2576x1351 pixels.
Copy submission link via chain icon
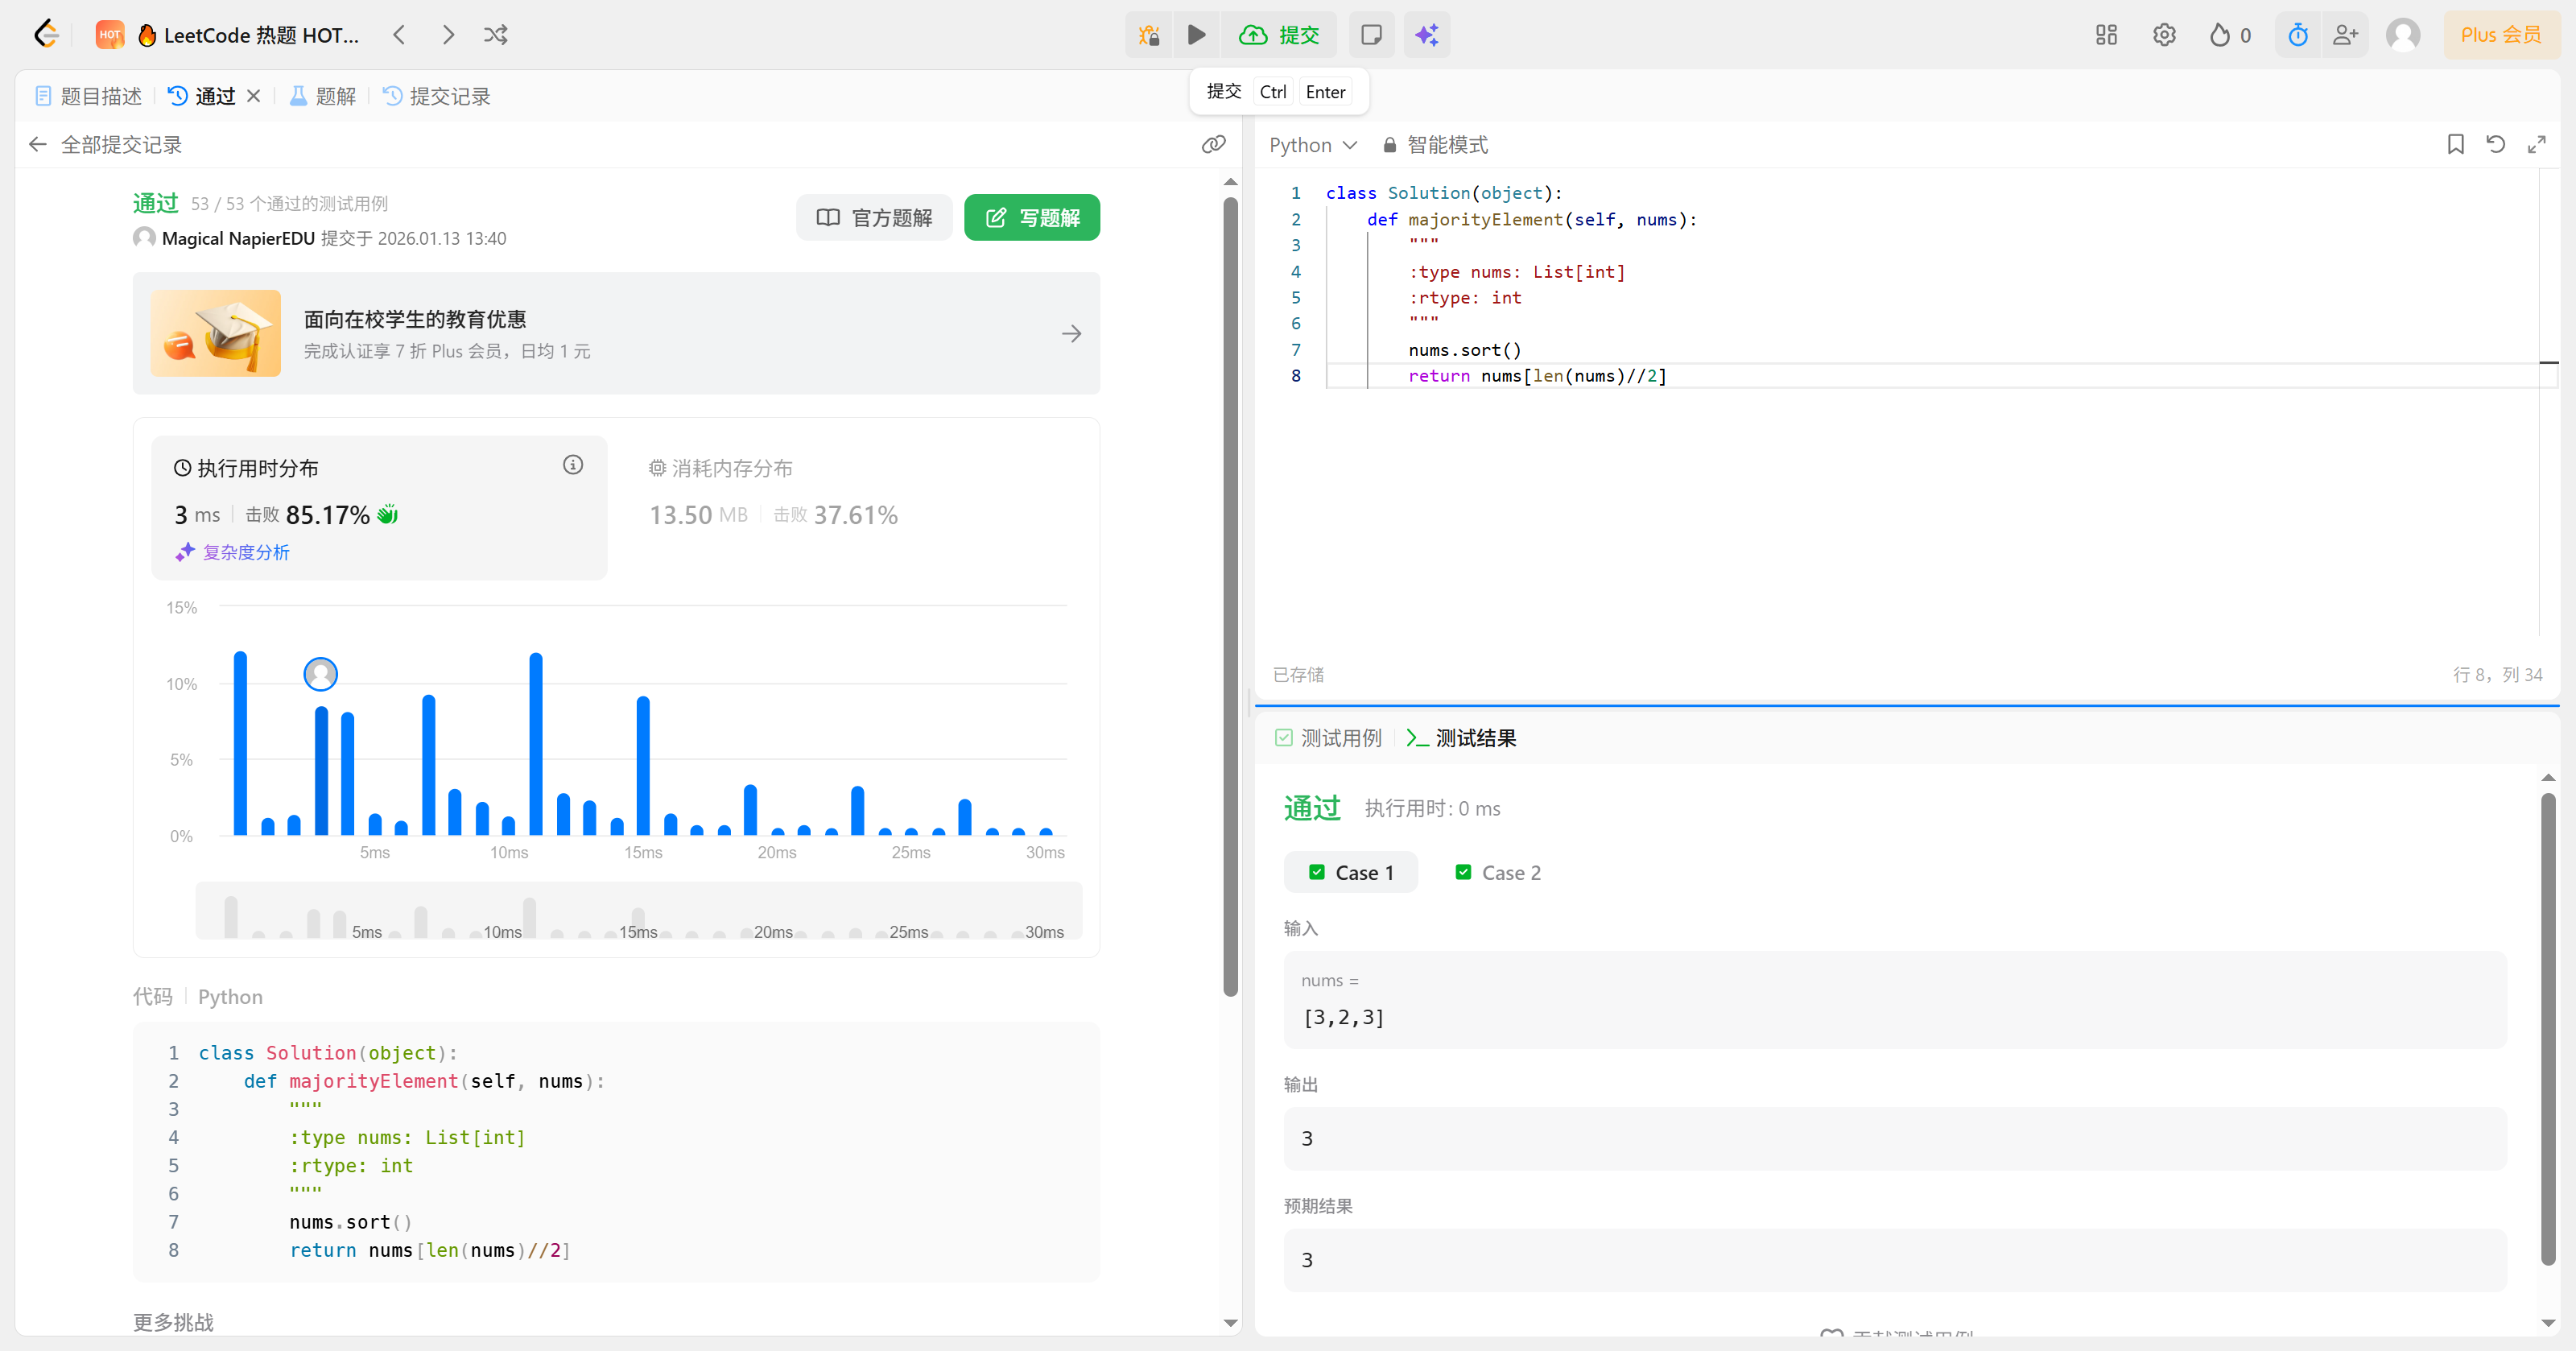(x=1213, y=145)
